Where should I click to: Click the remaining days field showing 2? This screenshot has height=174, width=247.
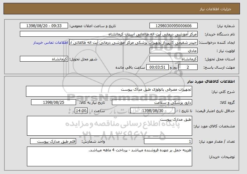188,67
